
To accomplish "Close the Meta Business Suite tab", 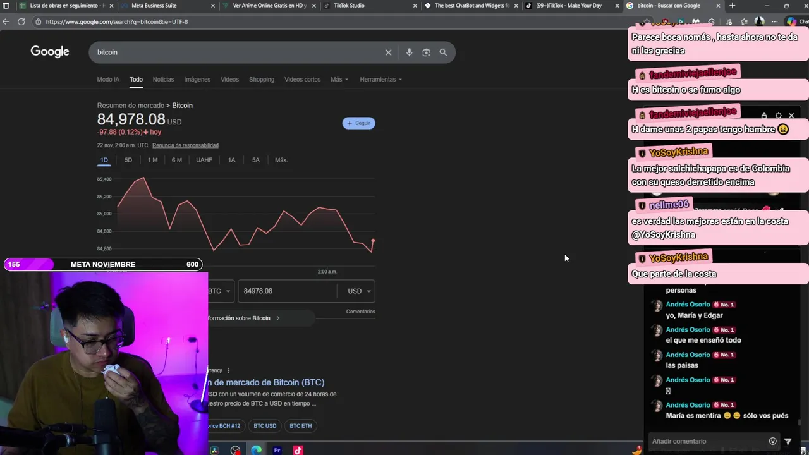I will 213,6.
